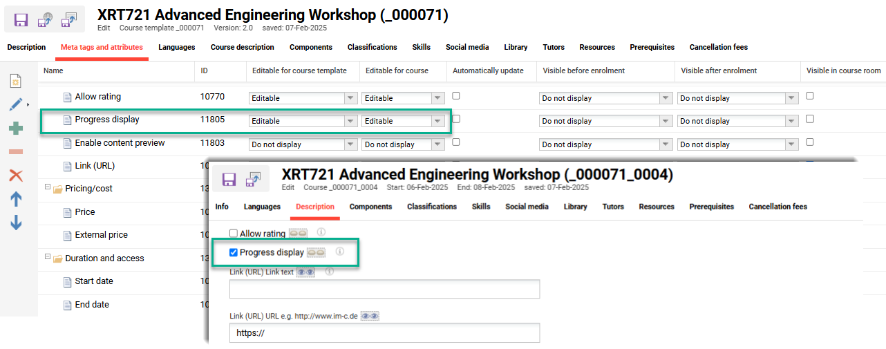Click the blue move down arrow icon

tap(15, 223)
